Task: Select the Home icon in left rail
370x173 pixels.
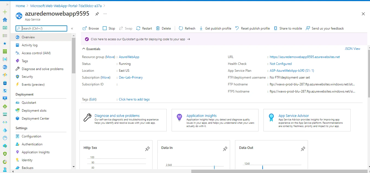Action: click(4, 20)
